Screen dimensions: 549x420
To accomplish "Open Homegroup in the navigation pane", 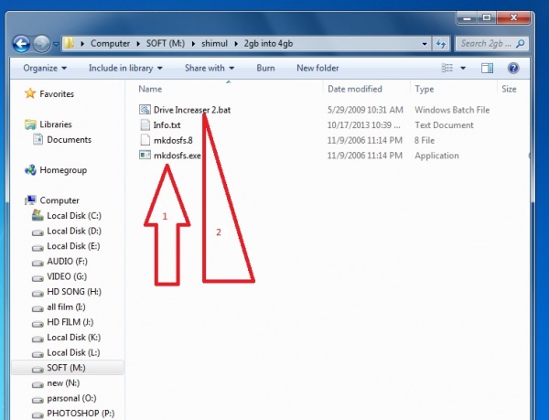I will (63, 170).
